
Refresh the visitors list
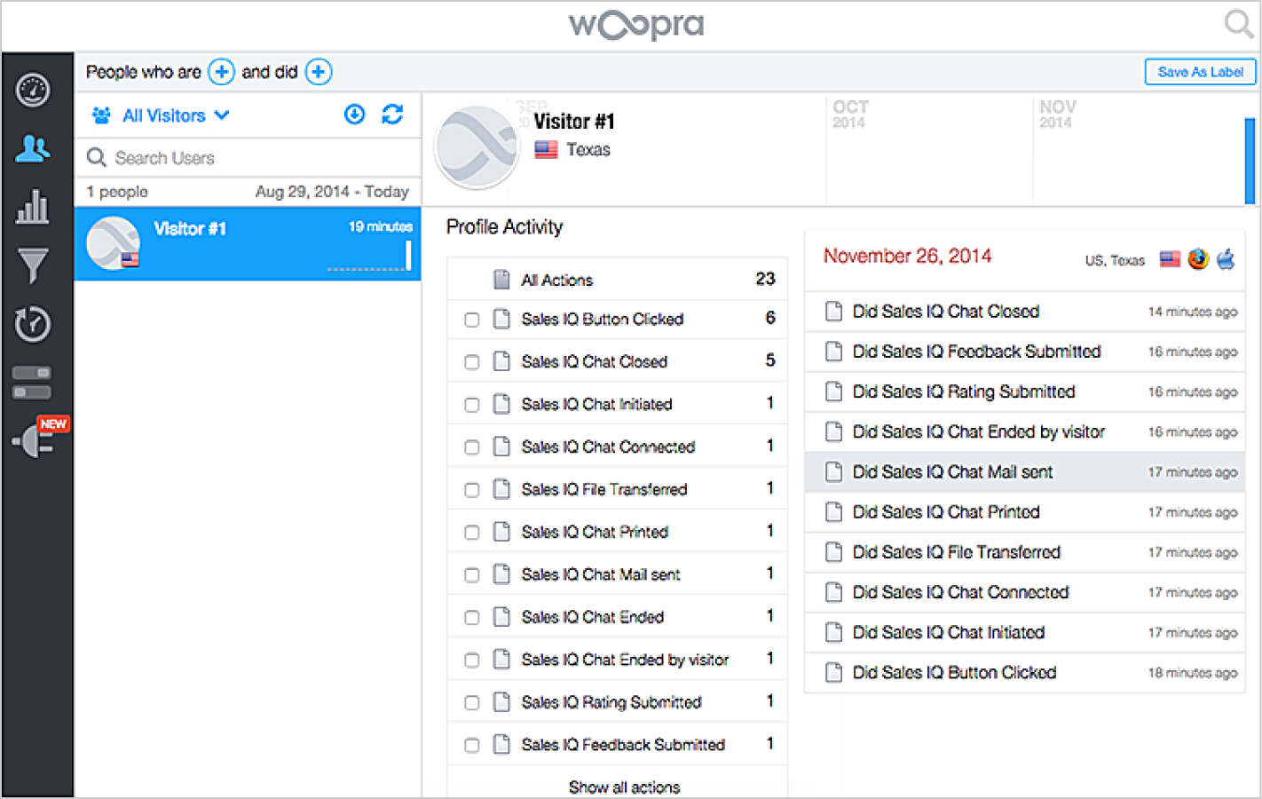click(392, 115)
